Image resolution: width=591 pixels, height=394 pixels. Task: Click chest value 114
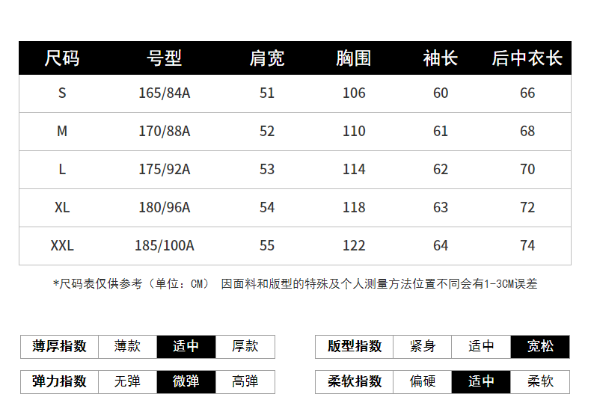(354, 169)
